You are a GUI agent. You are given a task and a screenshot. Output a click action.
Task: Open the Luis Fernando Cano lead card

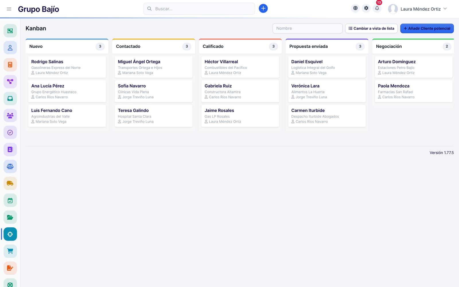pos(67,116)
